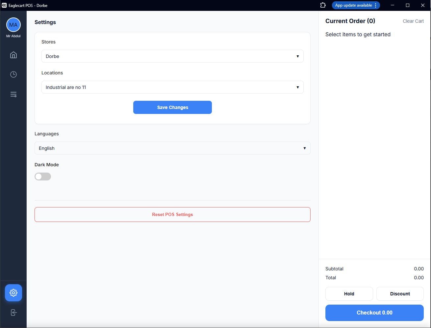Viewport: 431px width, 328px height.
Task: Click the Locations label
Action: 52,73
